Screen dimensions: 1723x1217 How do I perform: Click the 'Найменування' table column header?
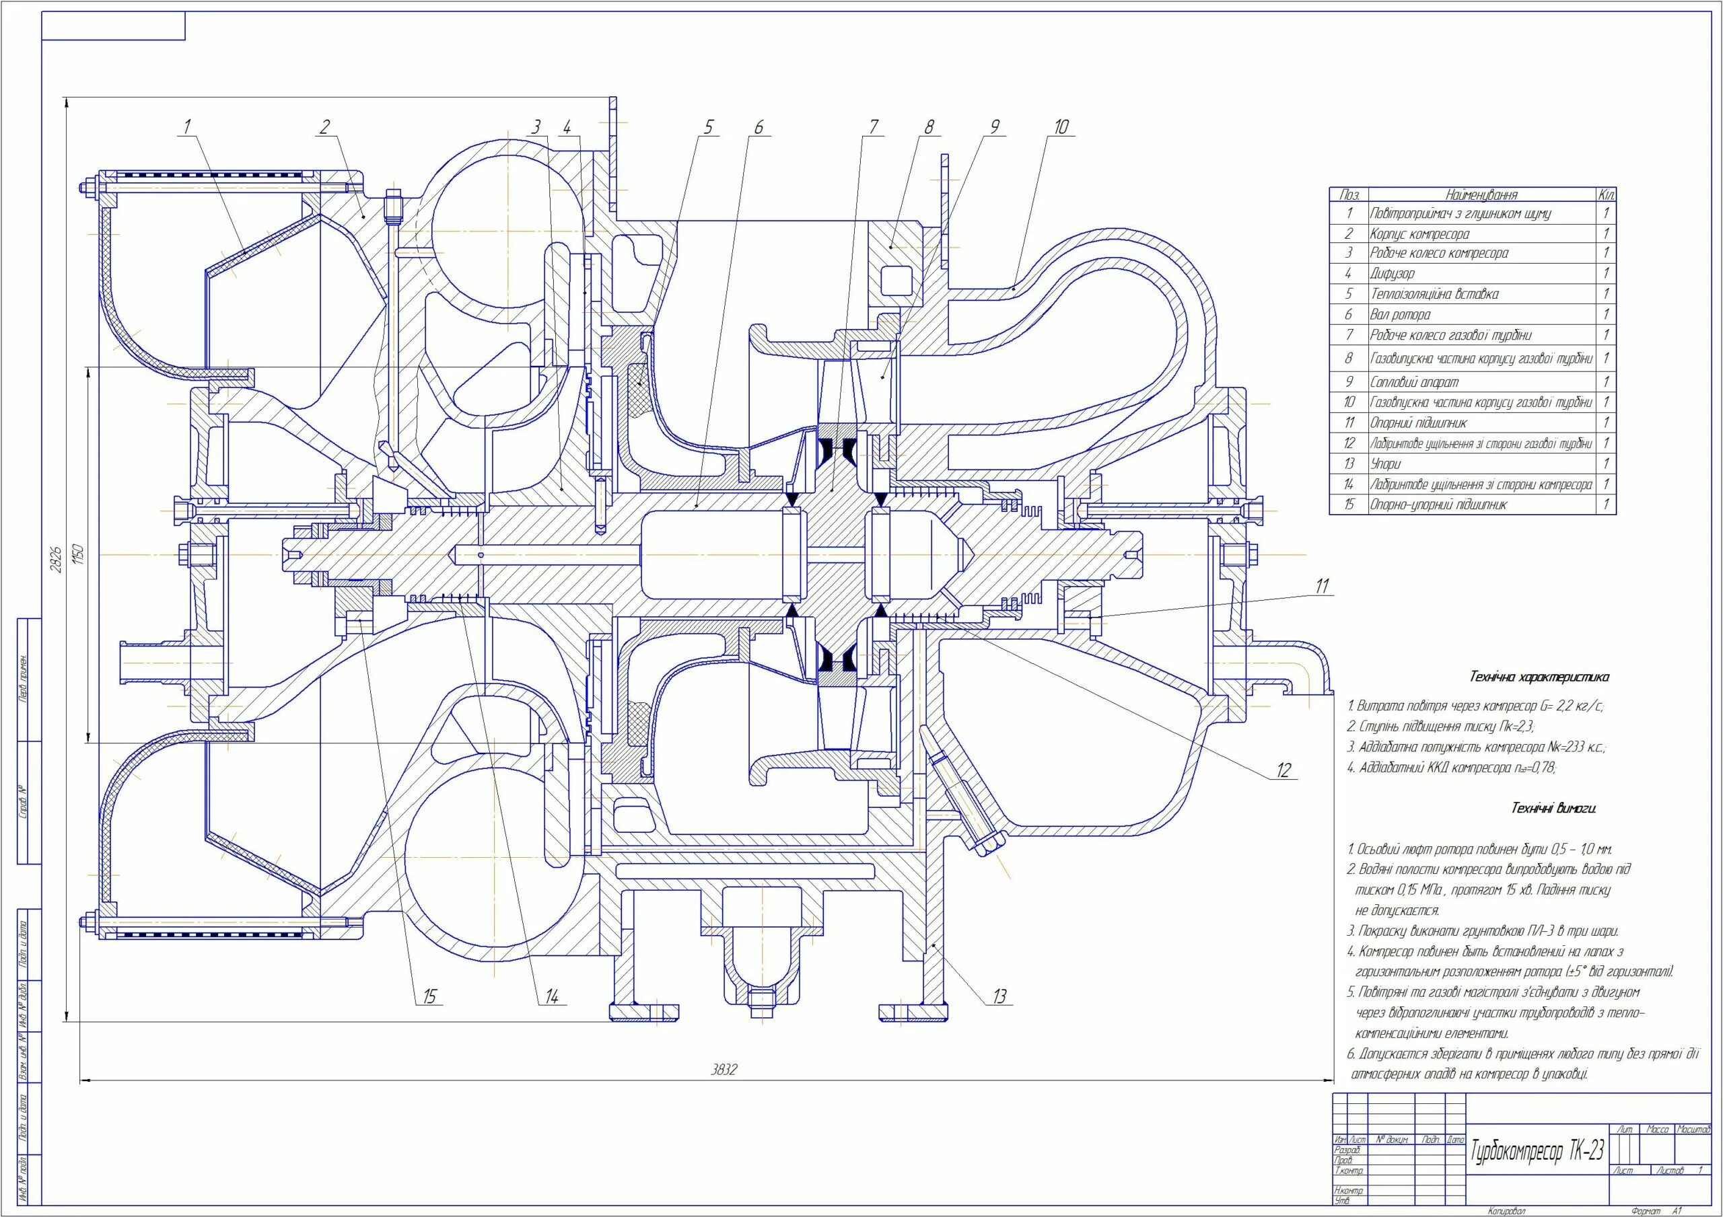pyautogui.click(x=1481, y=195)
